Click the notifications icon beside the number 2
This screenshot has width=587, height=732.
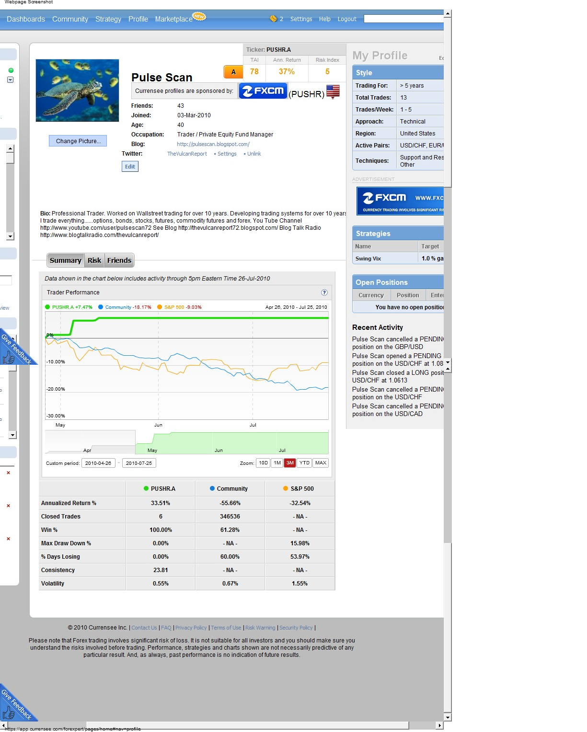[273, 19]
